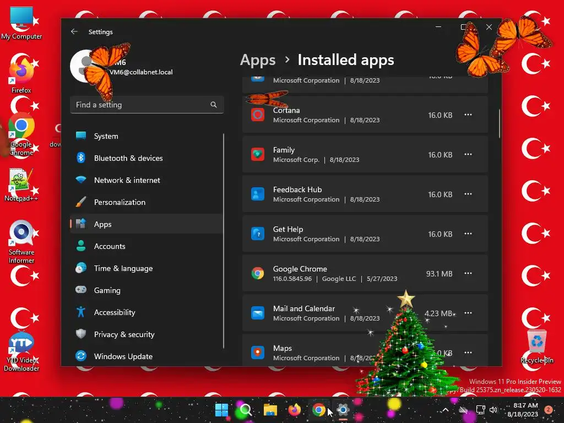The image size is (564, 423).
Task: Open Gaming settings
Action: click(147, 290)
